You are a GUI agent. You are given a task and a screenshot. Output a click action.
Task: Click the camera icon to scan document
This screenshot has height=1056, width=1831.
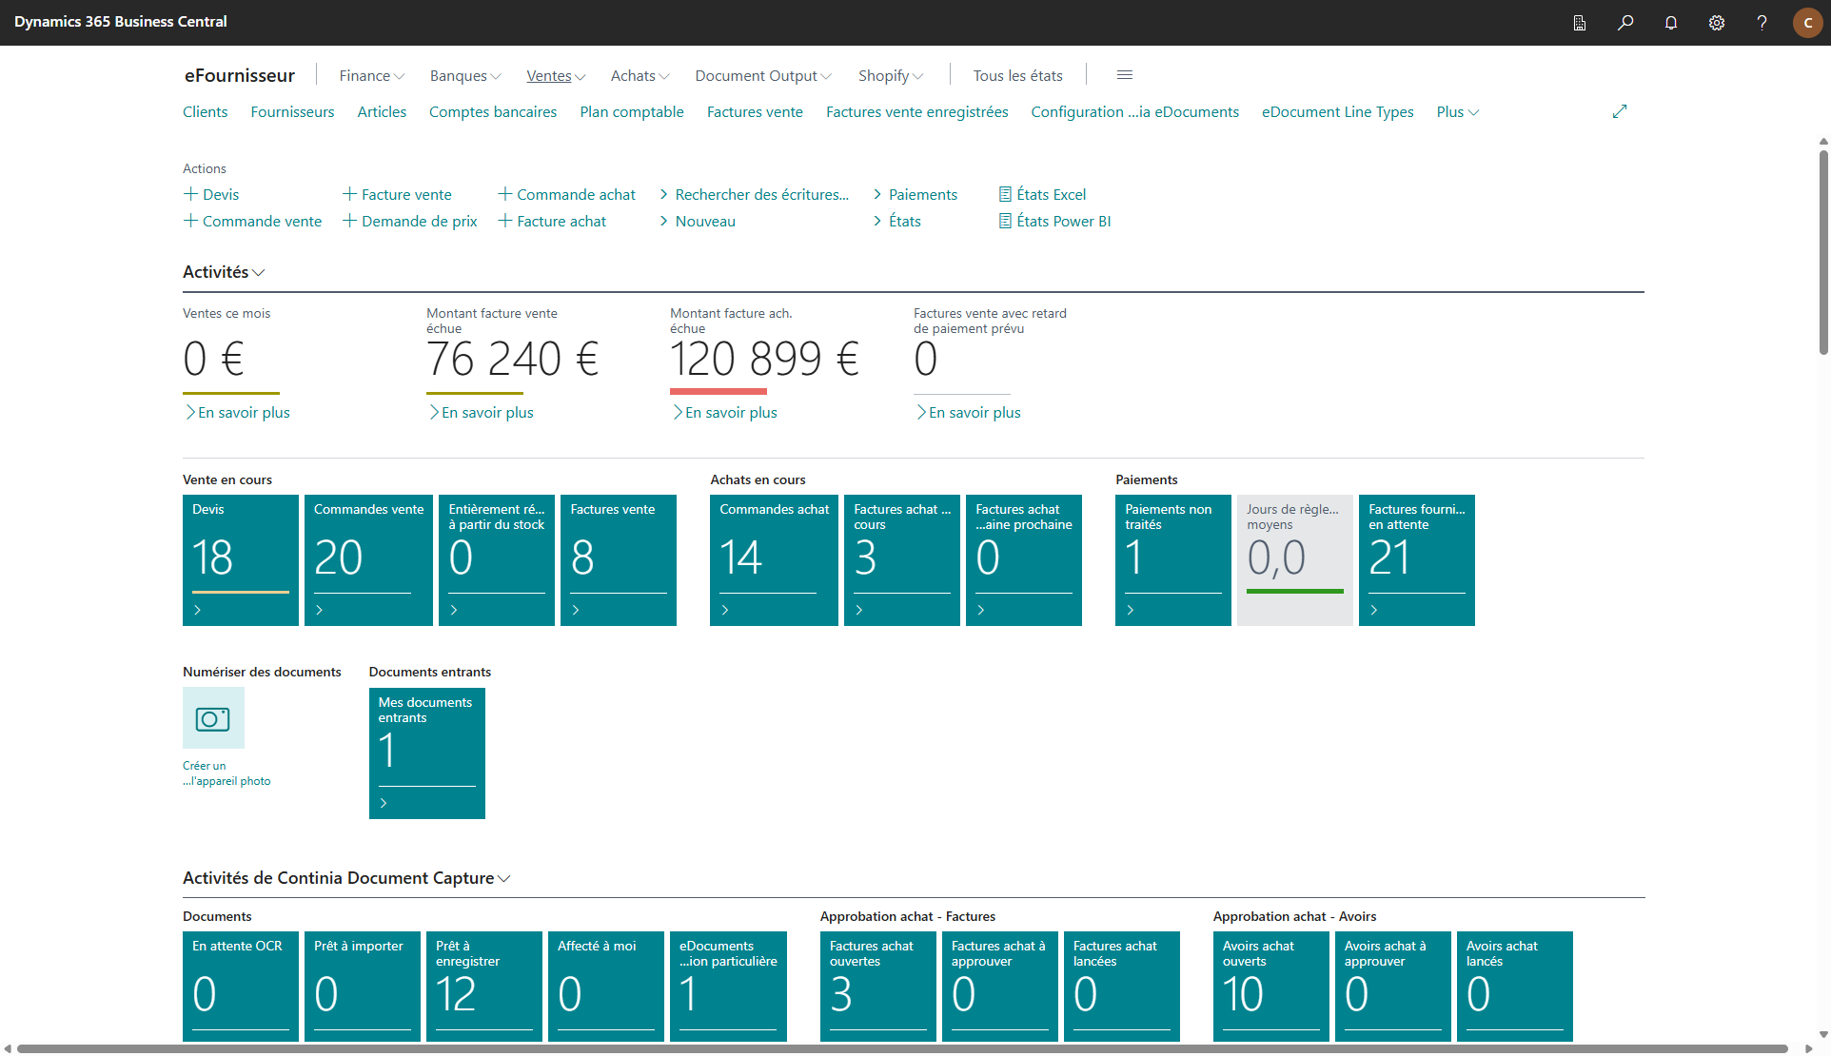[x=213, y=718]
